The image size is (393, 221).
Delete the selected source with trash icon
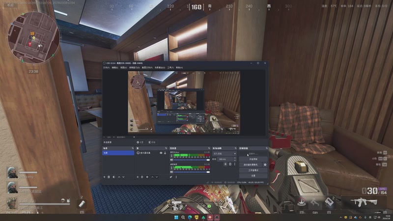[x=142, y=177]
